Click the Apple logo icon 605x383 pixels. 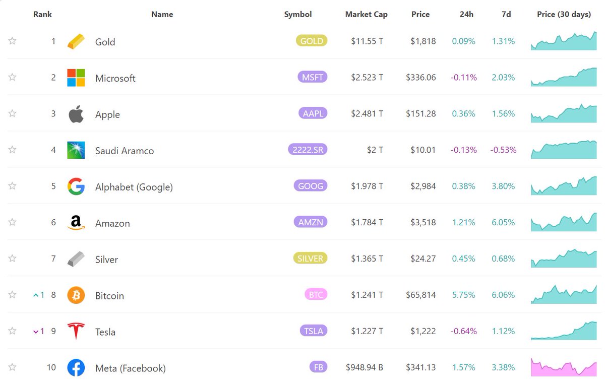coord(76,114)
